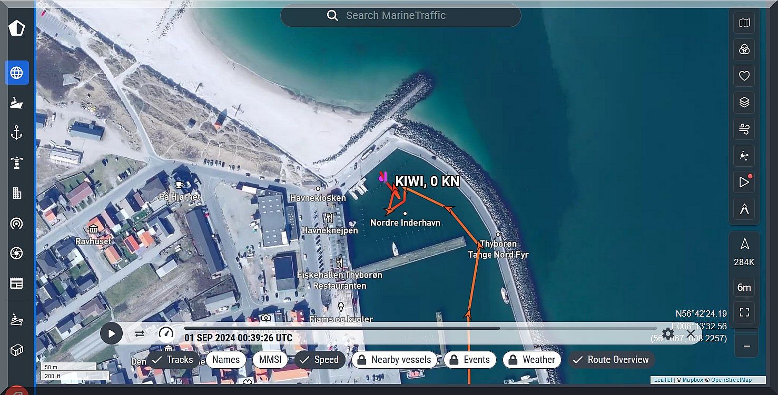This screenshot has width=778, height=395.
Task: Open map type selector
Action: [744, 23]
